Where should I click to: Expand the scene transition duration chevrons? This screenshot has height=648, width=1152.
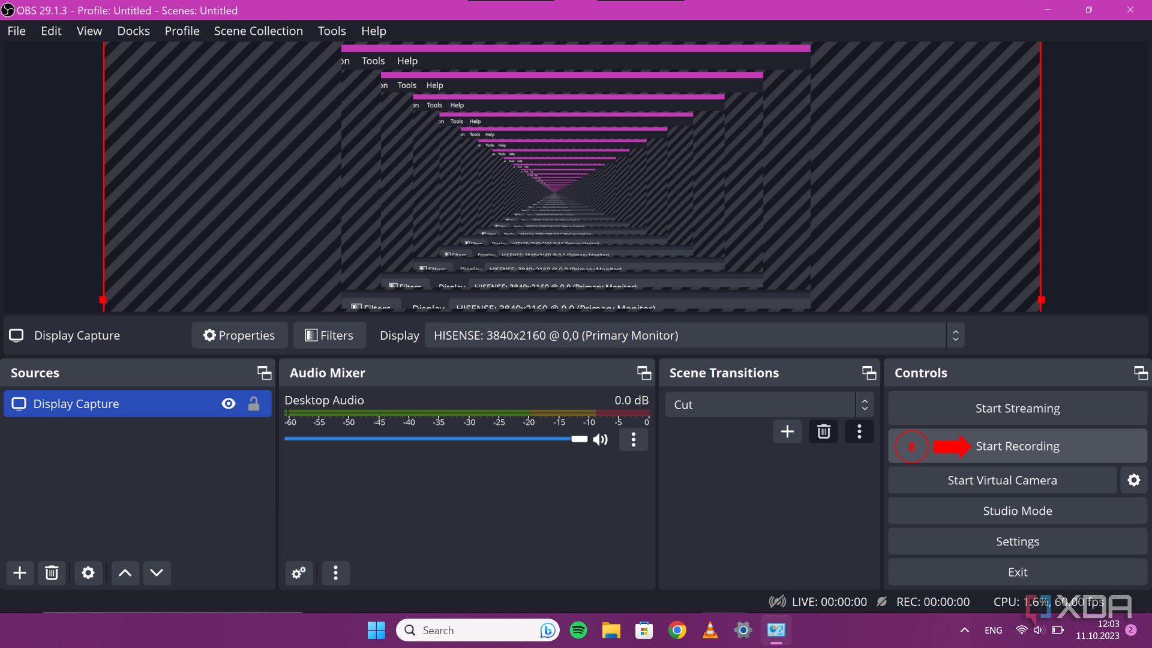(x=864, y=404)
